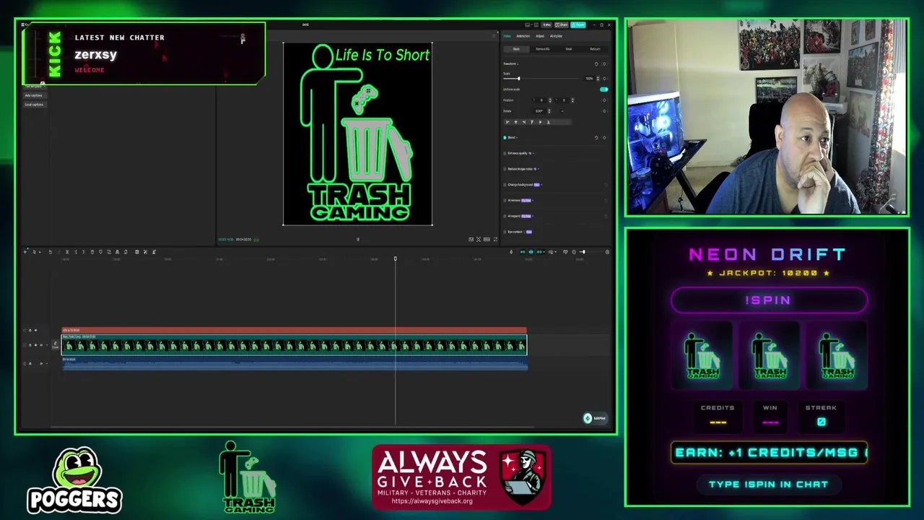Open the Video tab in properties panel
The height and width of the screenshot is (520, 924).
coord(507,36)
